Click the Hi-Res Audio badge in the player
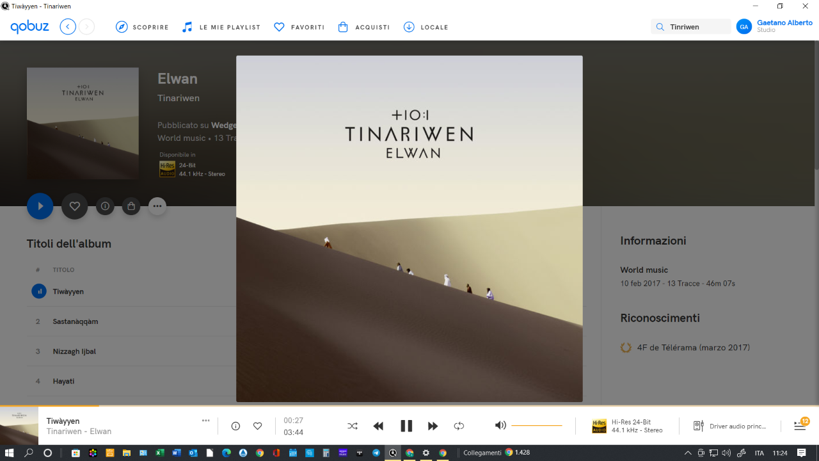The width and height of the screenshot is (819, 461). coord(599,426)
